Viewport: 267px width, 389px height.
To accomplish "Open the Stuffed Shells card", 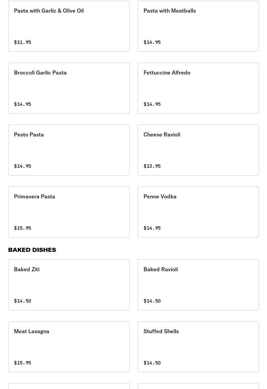I will (198, 347).
